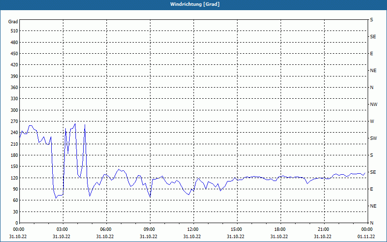This screenshot has height=242, width=387.
Task: Select the 21:00 time axis label
Action: [324, 229]
